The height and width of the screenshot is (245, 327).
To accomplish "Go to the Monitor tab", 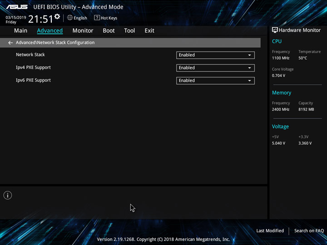I will tap(83, 31).
